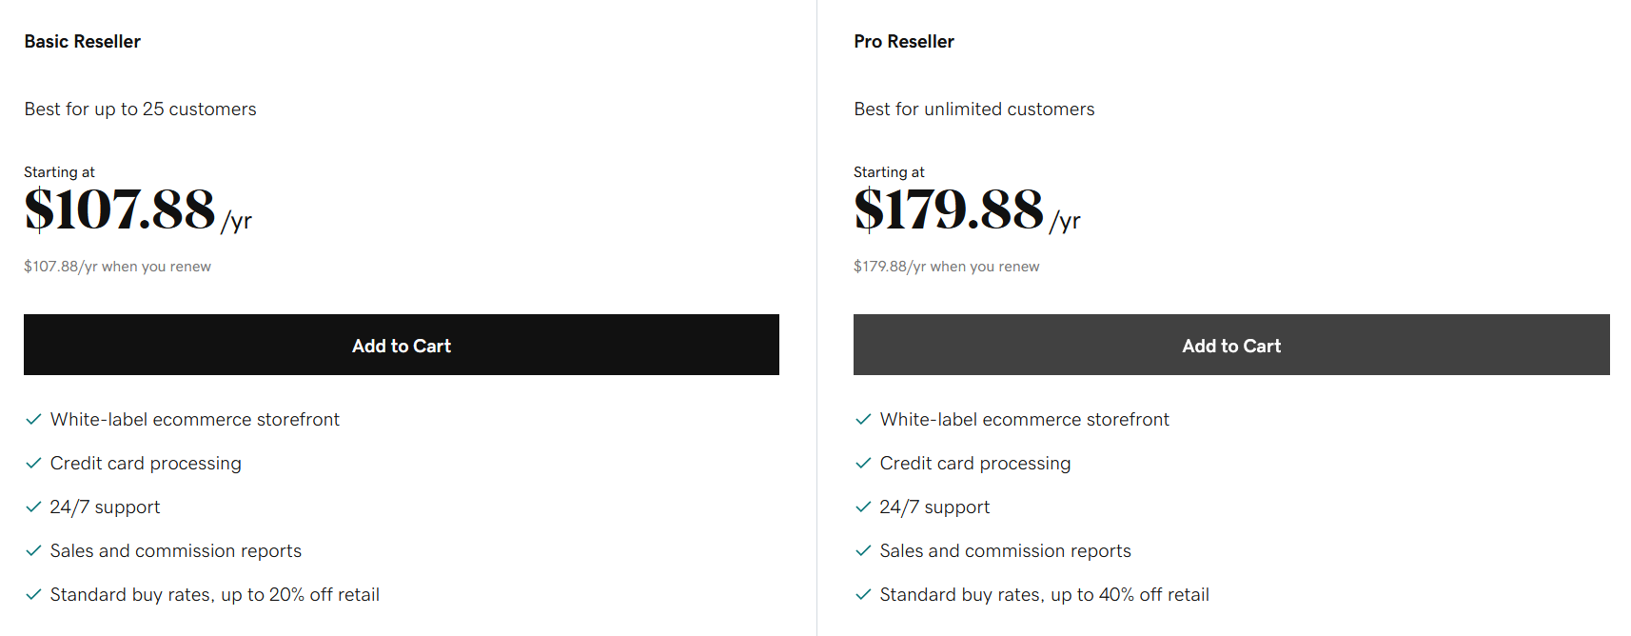Add Basic Reseller plan to cart
This screenshot has width=1631, height=636.
[x=402, y=345]
